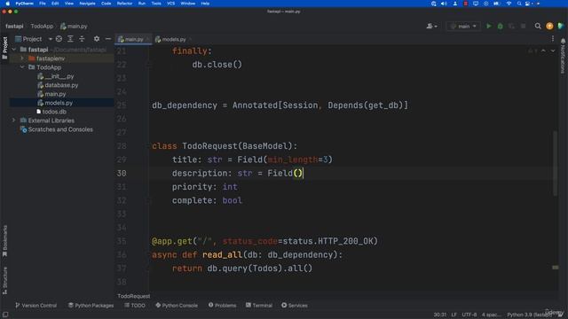This screenshot has width=568, height=319.
Task: Select __init__.py in project tree
Action: tap(59, 76)
